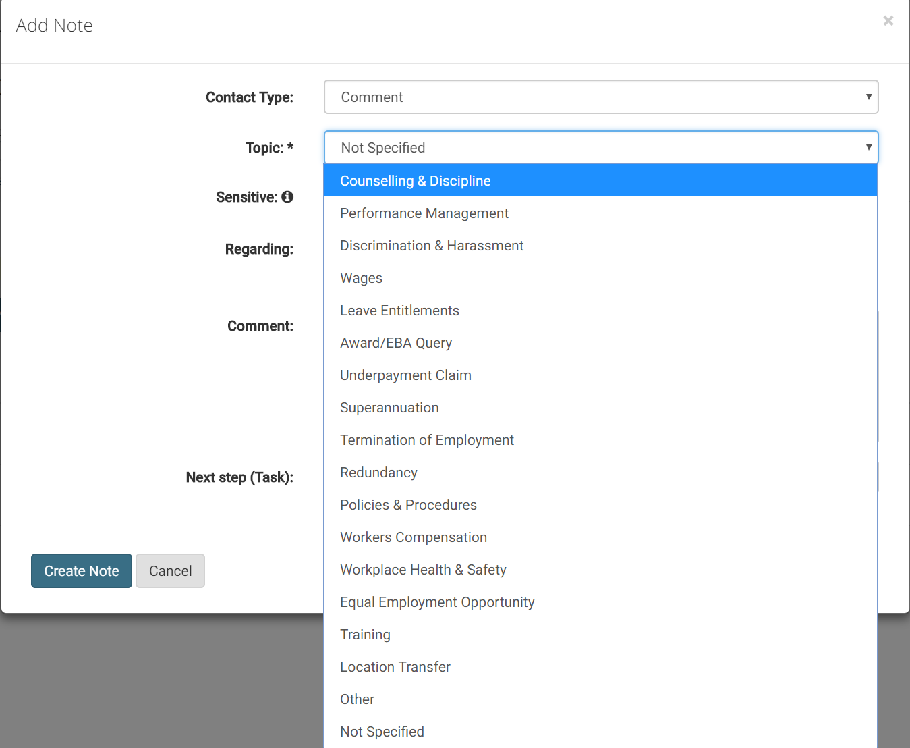The image size is (910, 748).
Task: Click the Sensitive info icon
Action: (x=287, y=197)
